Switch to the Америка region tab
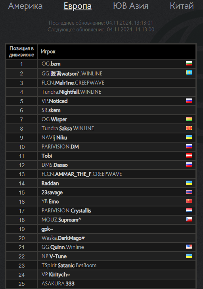Image resolution: width=203 pixels, height=289 pixels. (25, 6)
